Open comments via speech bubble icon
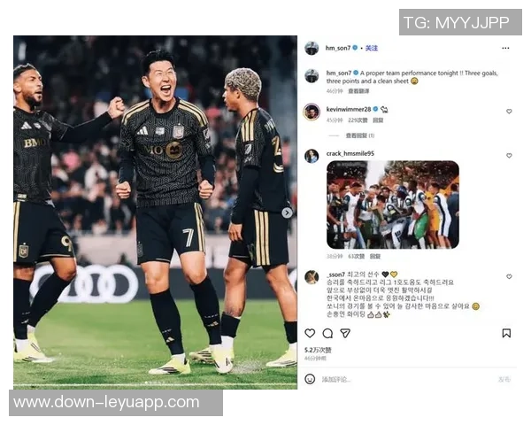Image resolution: width=531 pixels, height=425 pixels. [x=327, y=334]
